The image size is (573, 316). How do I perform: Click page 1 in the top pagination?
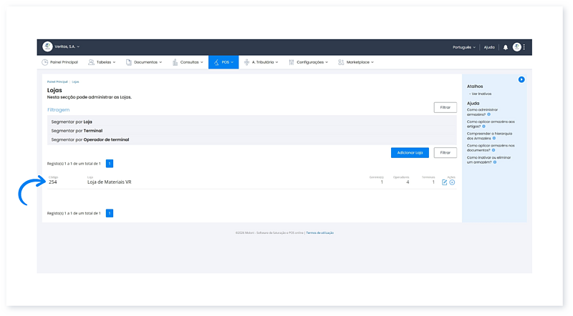point(110,164)
